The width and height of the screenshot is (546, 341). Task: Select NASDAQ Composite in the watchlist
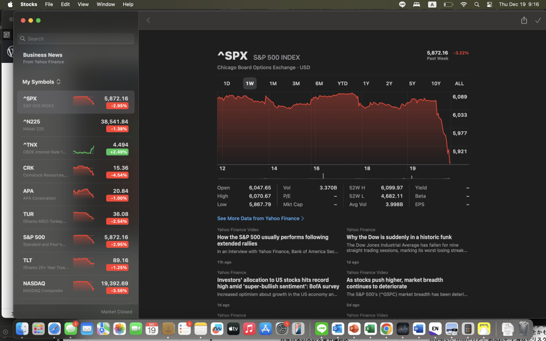click(x=76, y=287)
